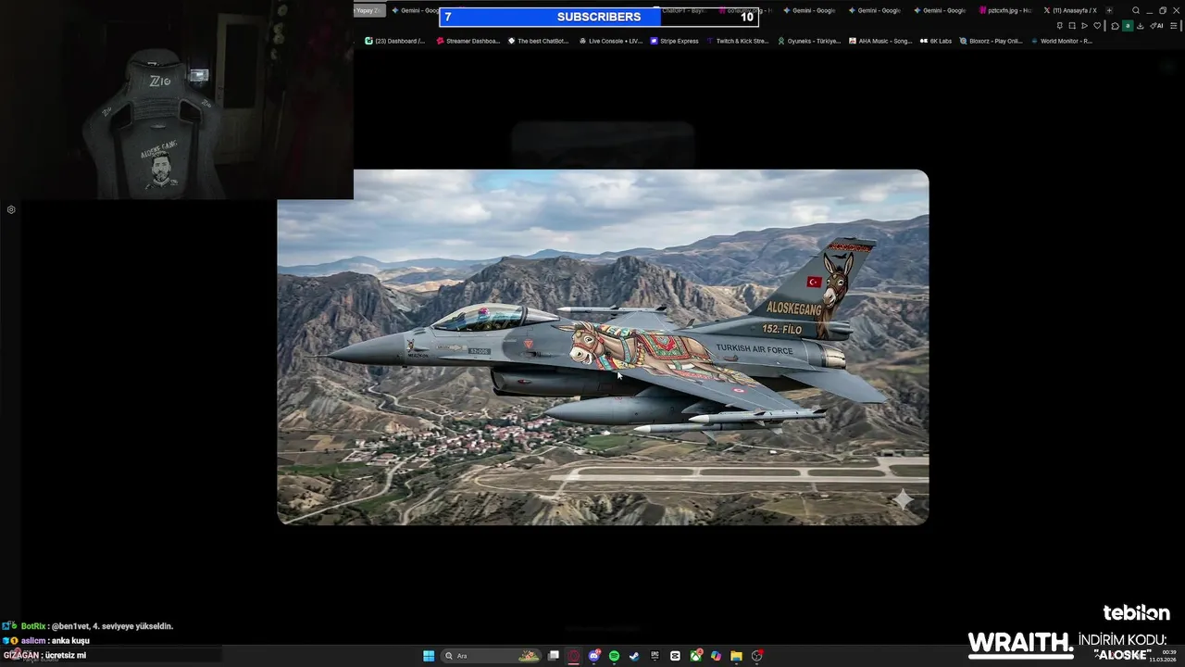Open the 'Bloxorz - Play Onli...' bookmark
The height and width of the screenshot is (667, 1185).
coord(991,41)
